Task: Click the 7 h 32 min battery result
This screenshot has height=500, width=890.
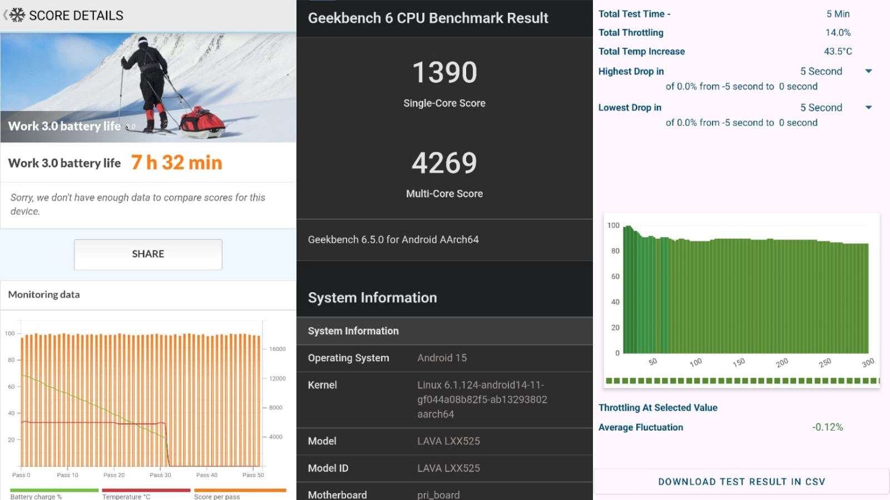Action: pos(176,162)
